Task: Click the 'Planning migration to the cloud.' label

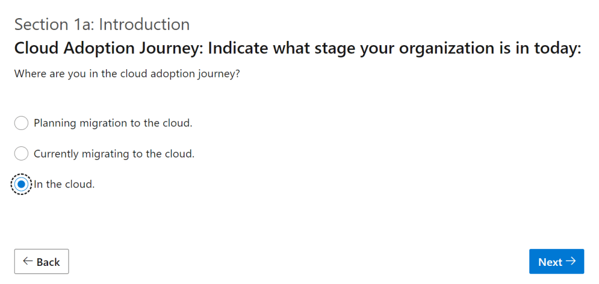Action: pyautogui.click(x=113, y=123)
